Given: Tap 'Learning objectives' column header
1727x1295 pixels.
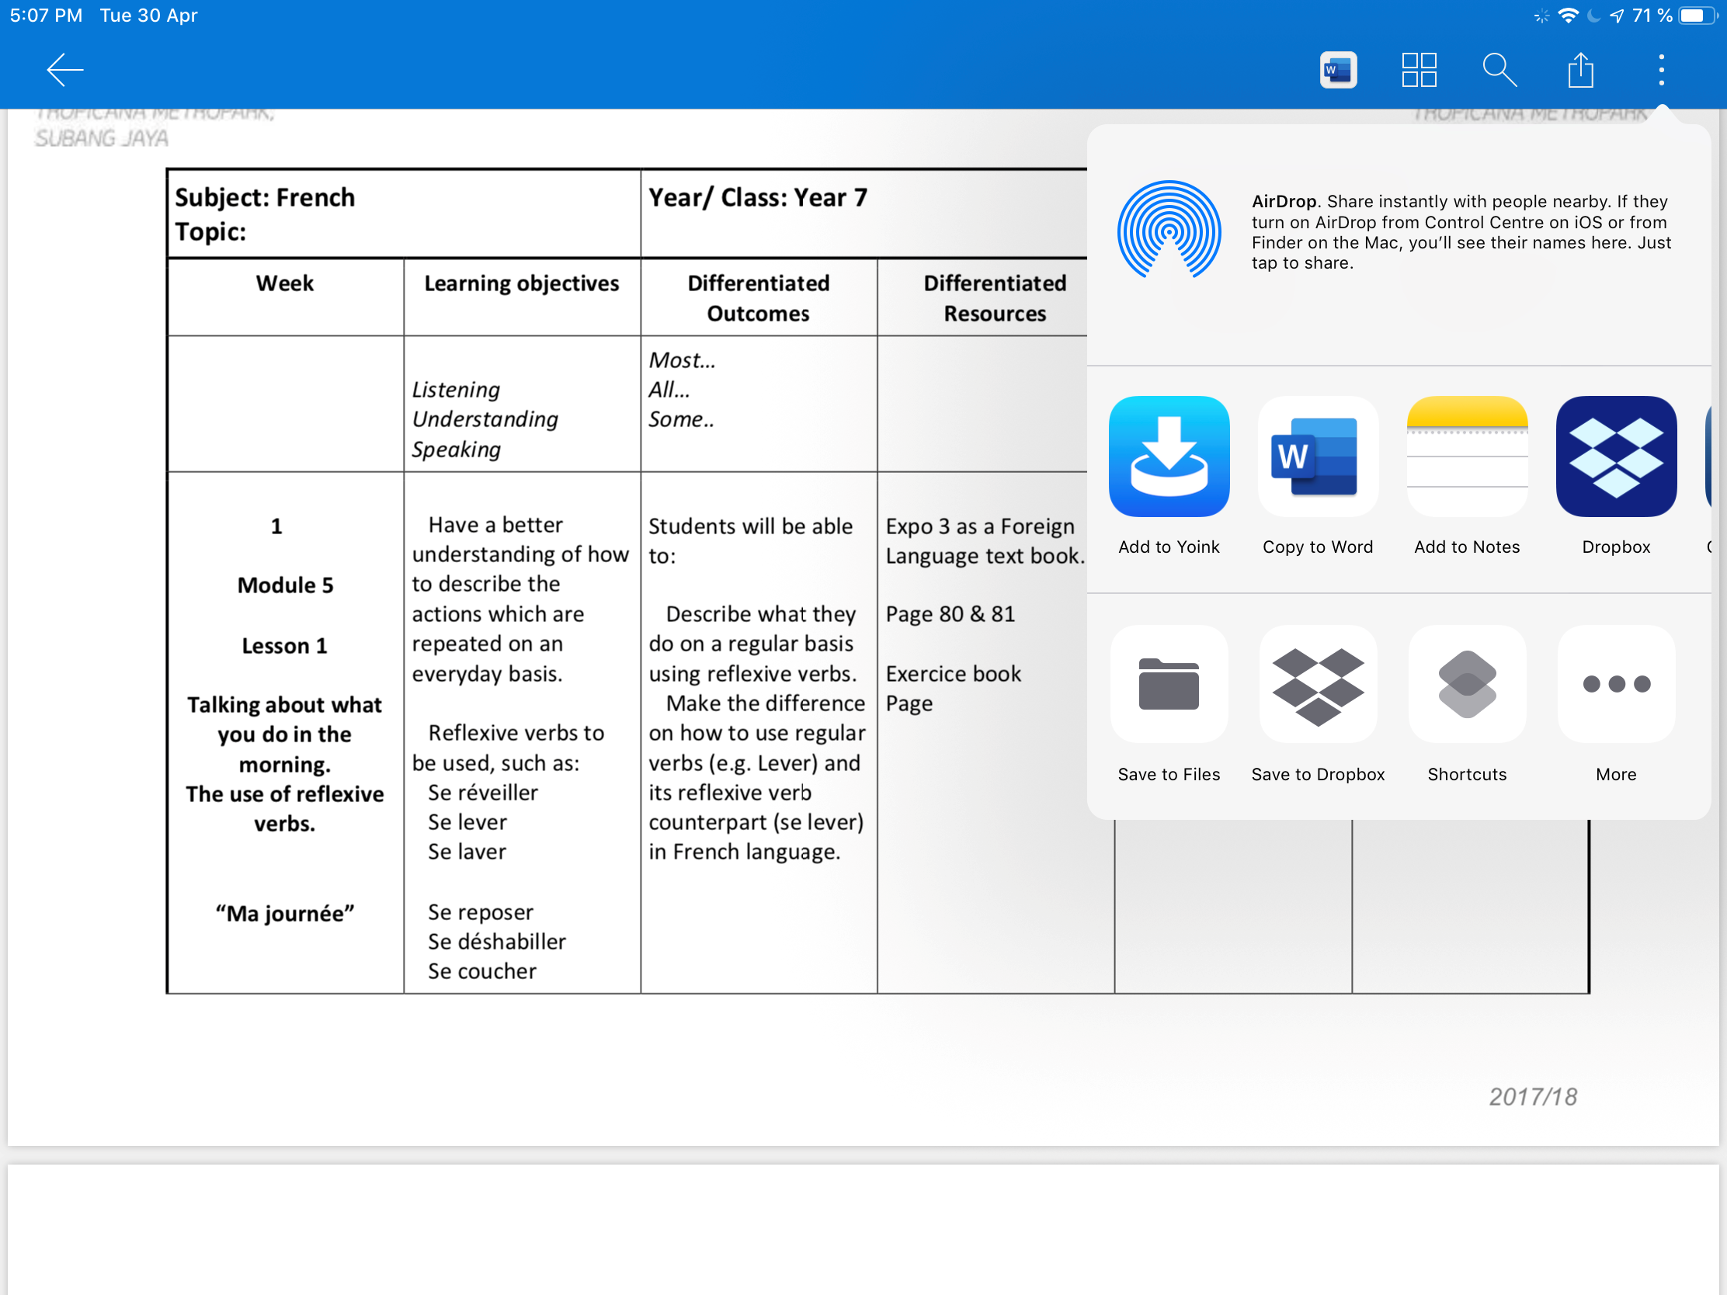Looking at the screenshot, I should [x=522, y=283].
